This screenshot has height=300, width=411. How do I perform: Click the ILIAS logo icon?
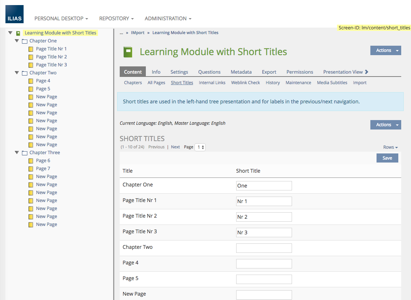[x=15, y=15]
